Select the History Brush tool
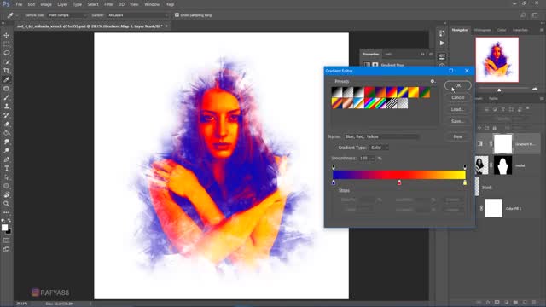The height and width of the screenshot is (307, 546). coord(6,115)
